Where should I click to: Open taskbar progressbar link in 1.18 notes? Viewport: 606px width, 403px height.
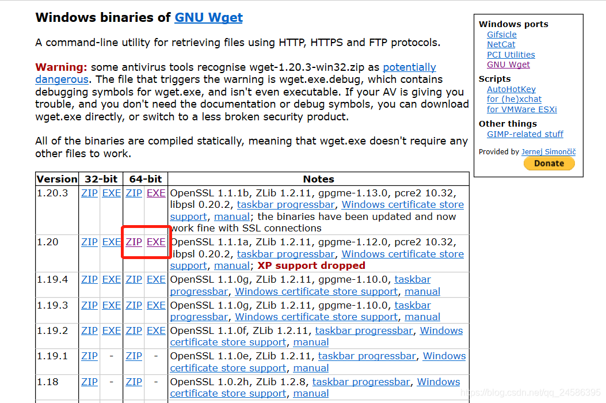point(361,382)
